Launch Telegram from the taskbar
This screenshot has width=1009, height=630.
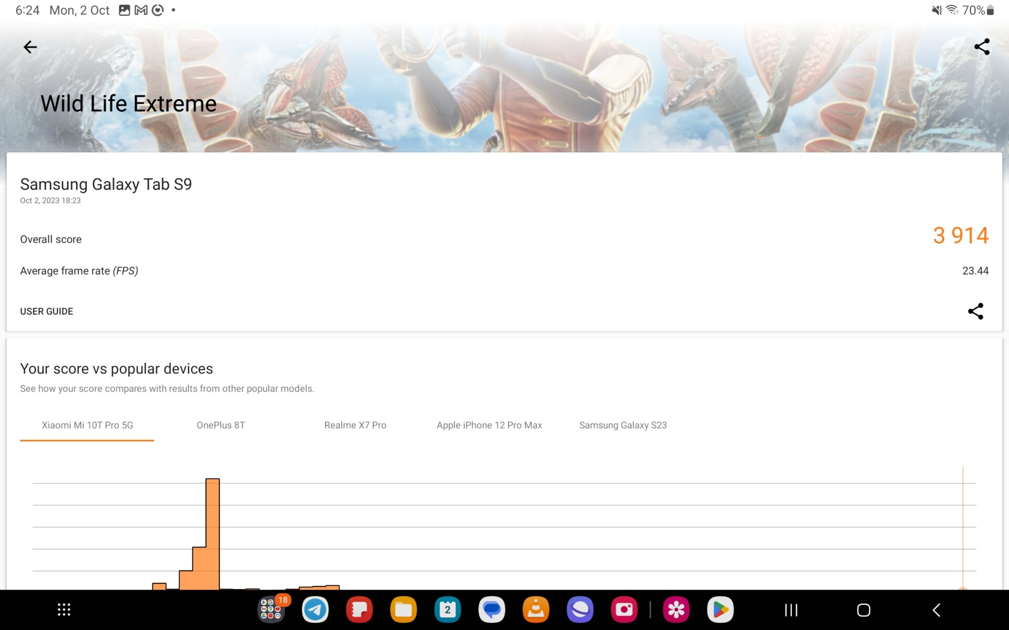click(315, 610)
